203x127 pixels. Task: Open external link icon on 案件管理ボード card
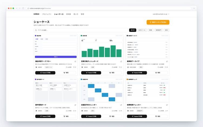(75, 105)
